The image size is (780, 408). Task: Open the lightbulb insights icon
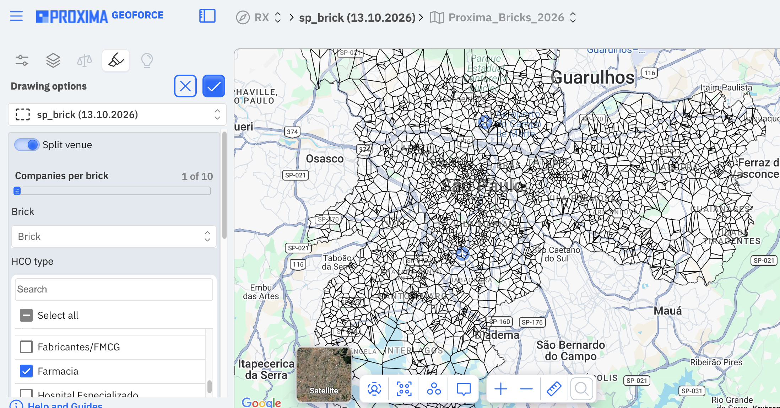pos(147,60)
